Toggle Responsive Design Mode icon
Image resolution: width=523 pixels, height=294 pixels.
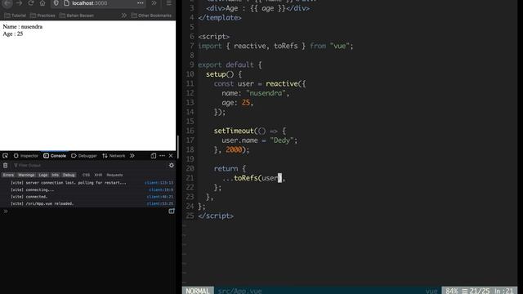[153, 156]
